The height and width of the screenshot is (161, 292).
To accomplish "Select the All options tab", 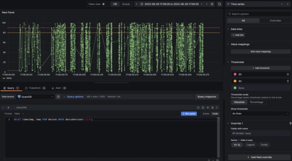I will point(243,21).
